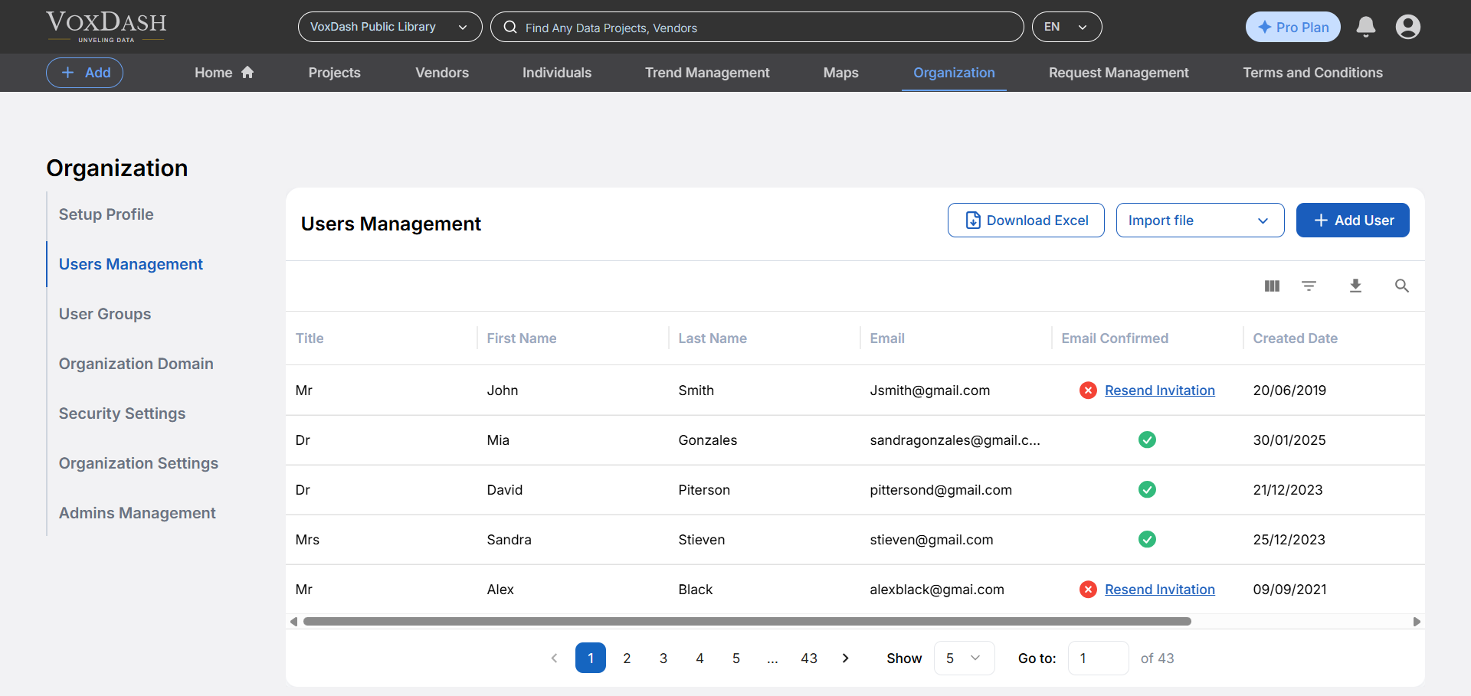Click the red unconfirmed email icon for Alex Black
1471x696 pixels.
click(1088, 590)
